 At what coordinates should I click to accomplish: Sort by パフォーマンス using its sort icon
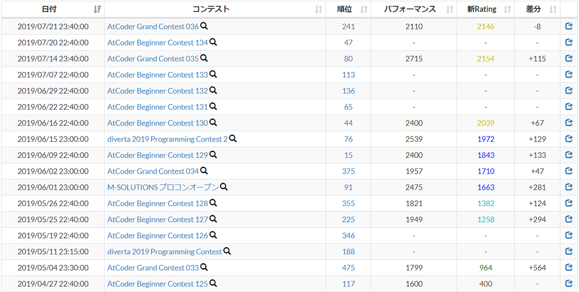click(449, 9)
